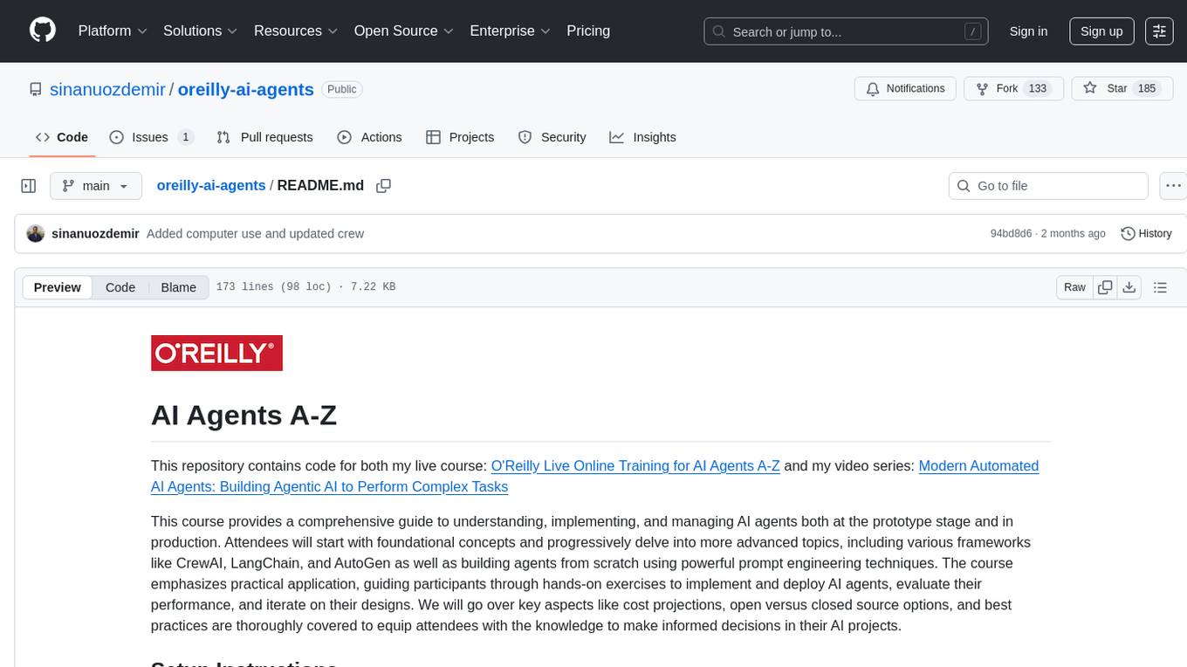The width and height of the screenshot is (1187, 667).
Task: Click the O'Reilly logo image
Action: 216,353
